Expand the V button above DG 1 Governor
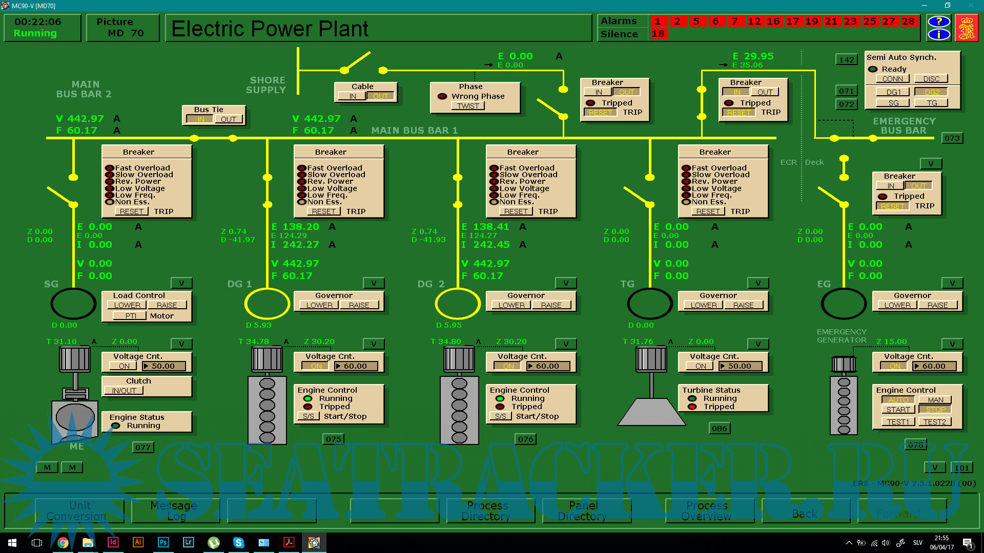984x553 pixels. click(x=374, y=283)
